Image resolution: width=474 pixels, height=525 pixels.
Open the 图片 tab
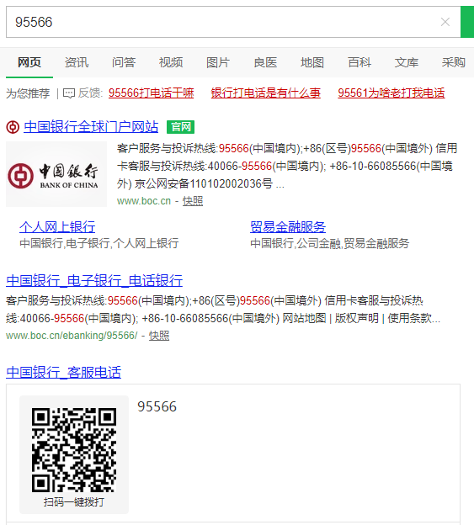coord(218,62)
